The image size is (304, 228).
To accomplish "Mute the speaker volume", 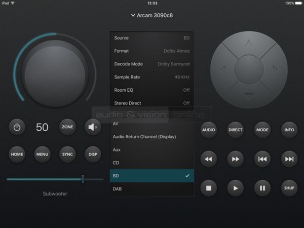I will pos(93,127).
